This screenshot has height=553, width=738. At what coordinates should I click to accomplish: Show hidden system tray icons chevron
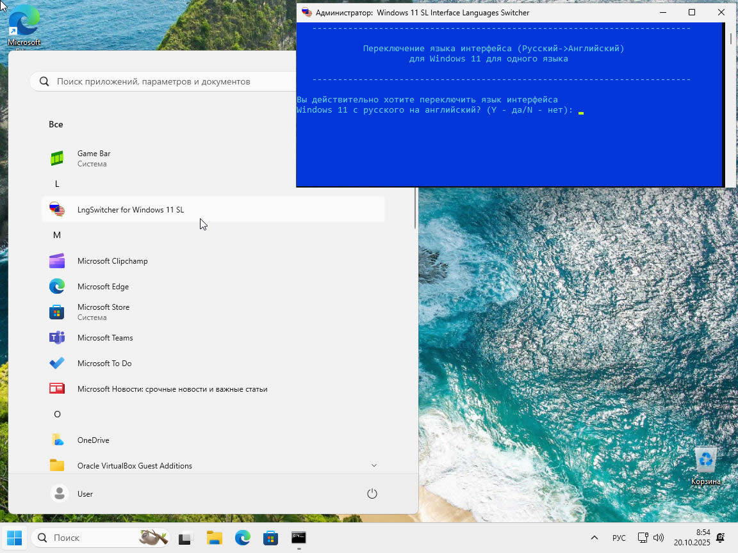[x=594, y=538]
